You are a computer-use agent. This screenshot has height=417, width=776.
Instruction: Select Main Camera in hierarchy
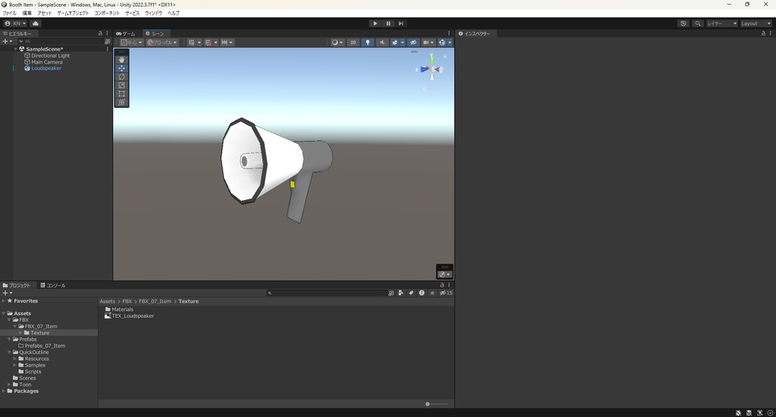tap(46, 62)
